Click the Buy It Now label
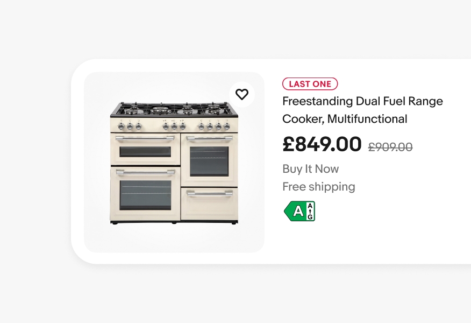The height and width of the screenshot is (323, 471). click(x=311, y=169)
